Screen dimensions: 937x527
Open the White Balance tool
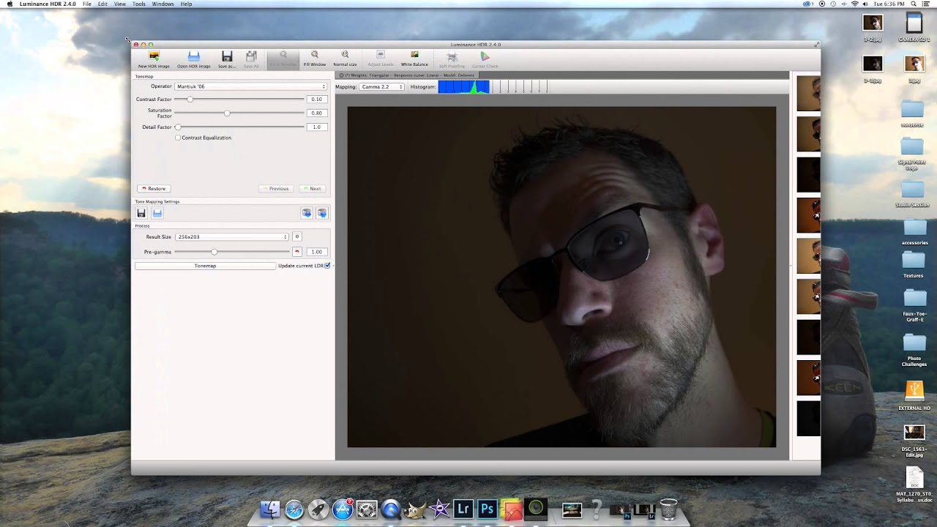414,59
